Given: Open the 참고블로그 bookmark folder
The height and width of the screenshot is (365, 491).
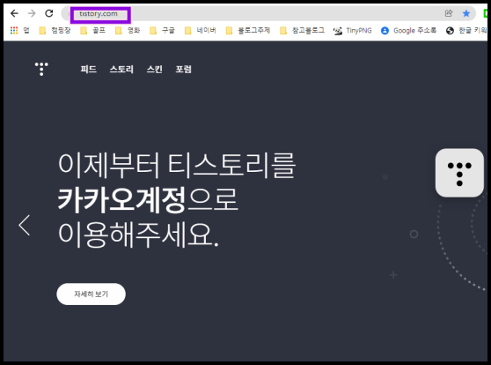Looking at the screenshot, I should point(302,31).
